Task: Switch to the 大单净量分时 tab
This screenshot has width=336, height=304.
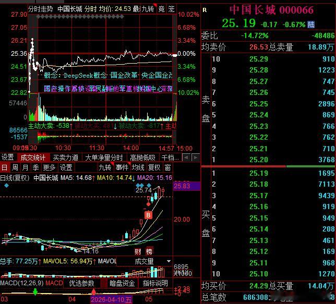Action: (x=104, y=157)
